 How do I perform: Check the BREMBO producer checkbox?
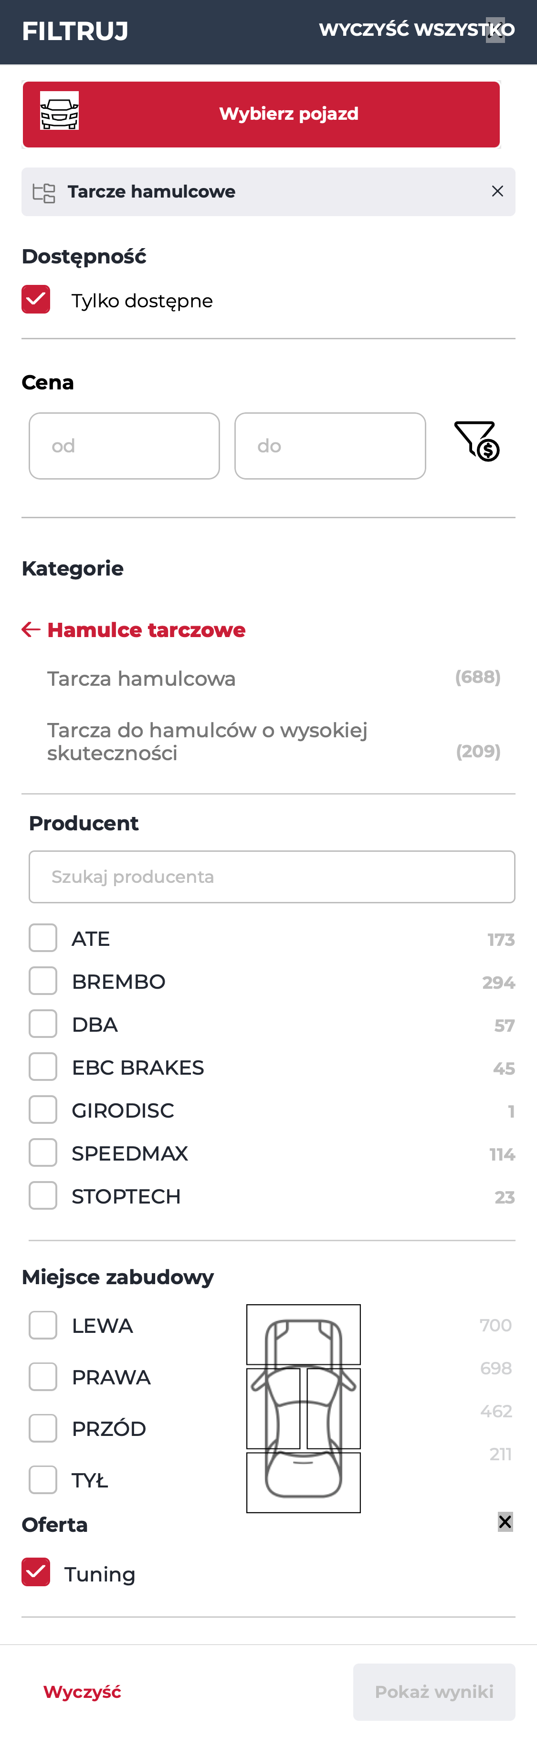pos(42,981)
